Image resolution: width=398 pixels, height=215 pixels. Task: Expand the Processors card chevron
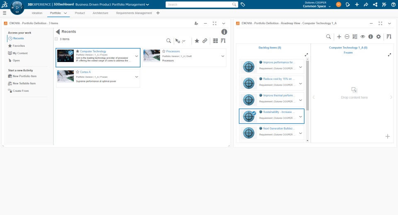tap(223, 56)
